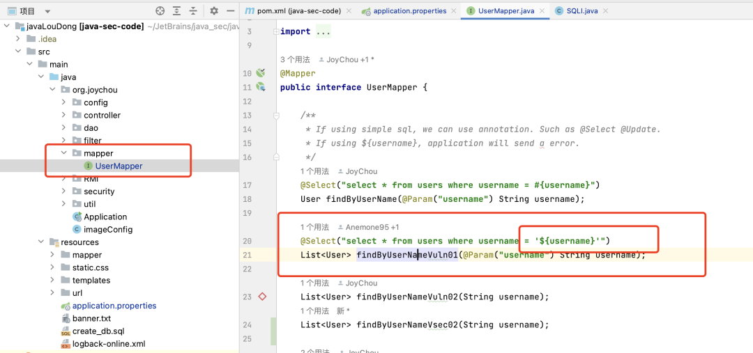Fold the Javadoc comment at line 13
This screenshot has width=753, height=353.
(275, 115)
